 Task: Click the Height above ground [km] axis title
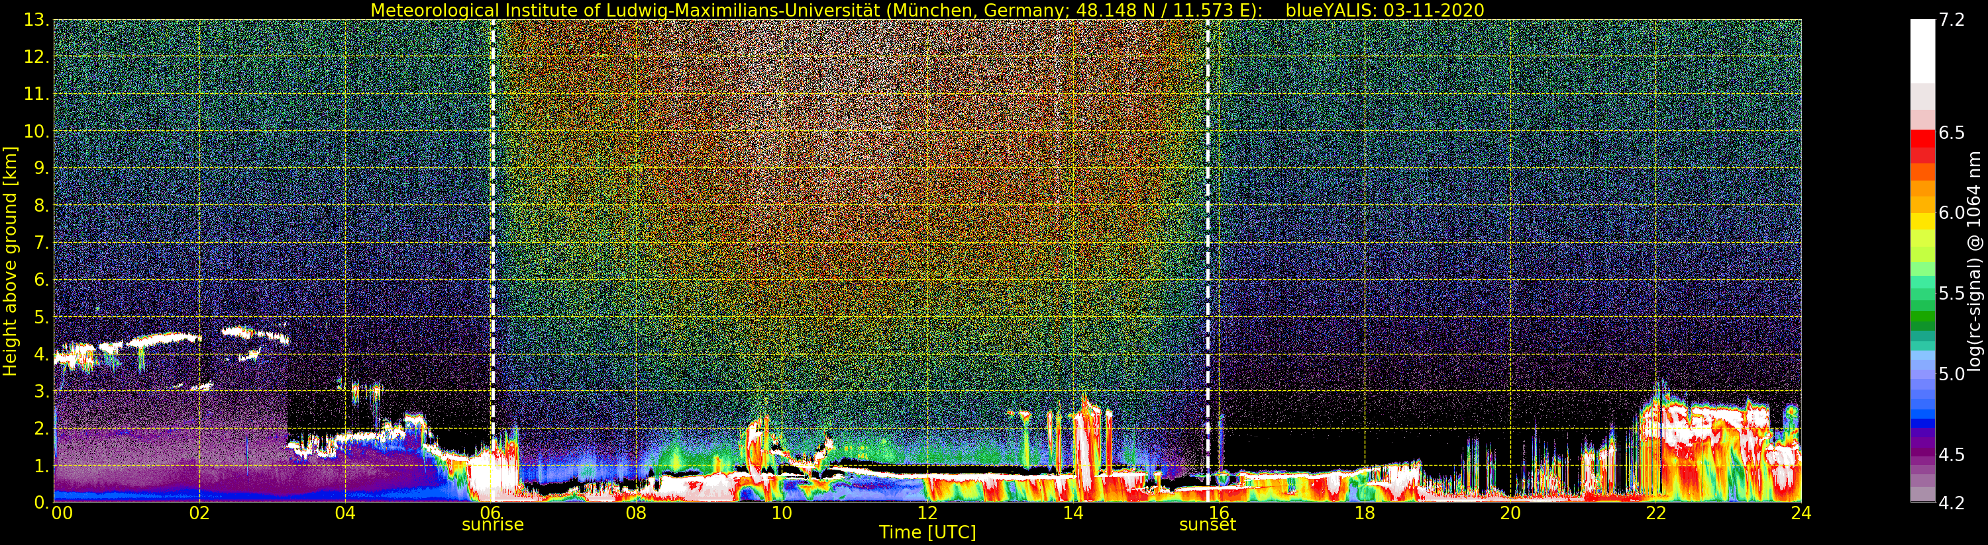10,261
